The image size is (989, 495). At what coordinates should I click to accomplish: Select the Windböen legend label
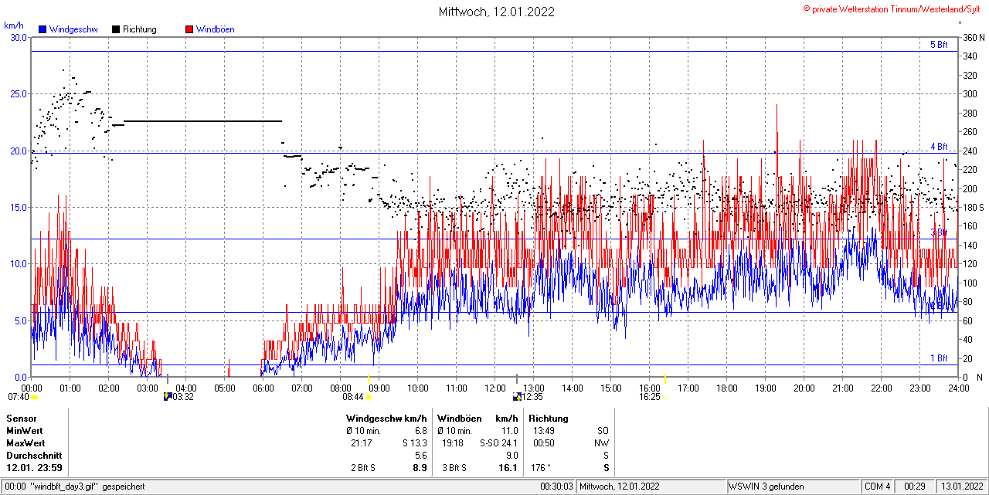215,29
